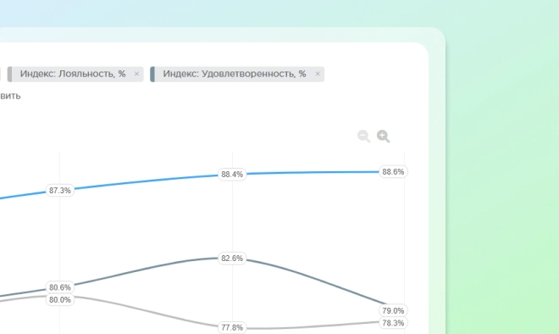This screenshot has width=559, height=334.
Task: Zoom in on the chart with magnifier plus
Action: coord(383,136)
